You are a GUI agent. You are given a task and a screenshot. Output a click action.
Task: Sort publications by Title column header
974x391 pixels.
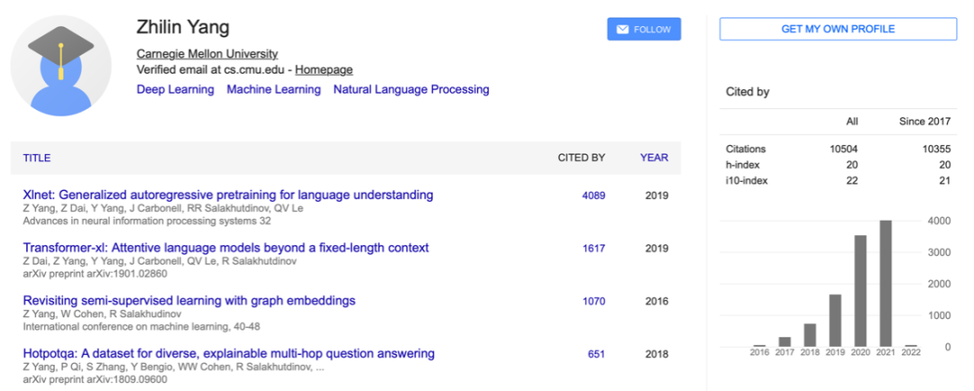(37, 158)
